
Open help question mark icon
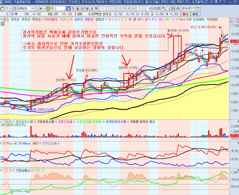tap(224, 2)
